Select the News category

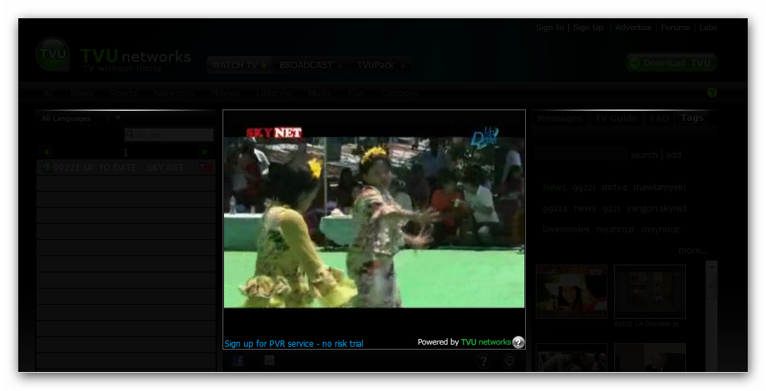click(81, 93)
